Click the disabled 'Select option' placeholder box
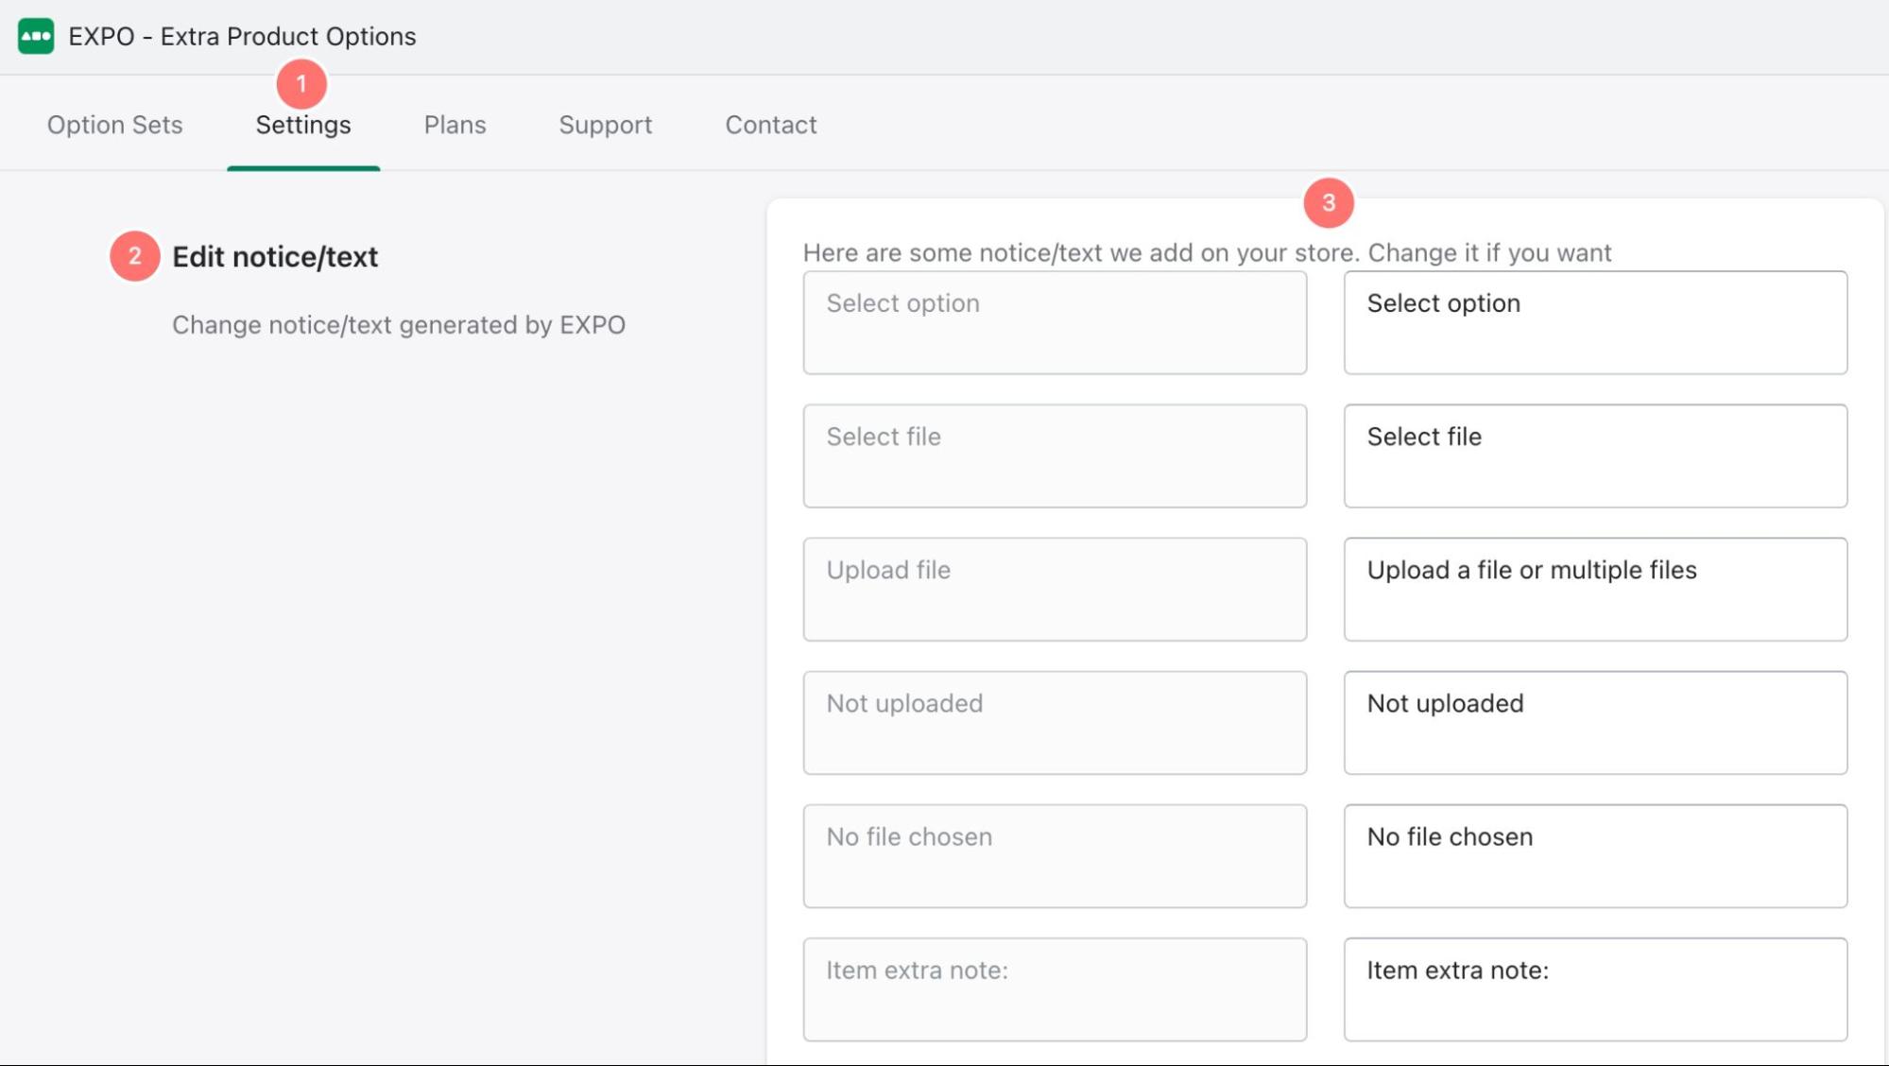Viewport: 1889px width, 1066px height. pos(1055,322)
